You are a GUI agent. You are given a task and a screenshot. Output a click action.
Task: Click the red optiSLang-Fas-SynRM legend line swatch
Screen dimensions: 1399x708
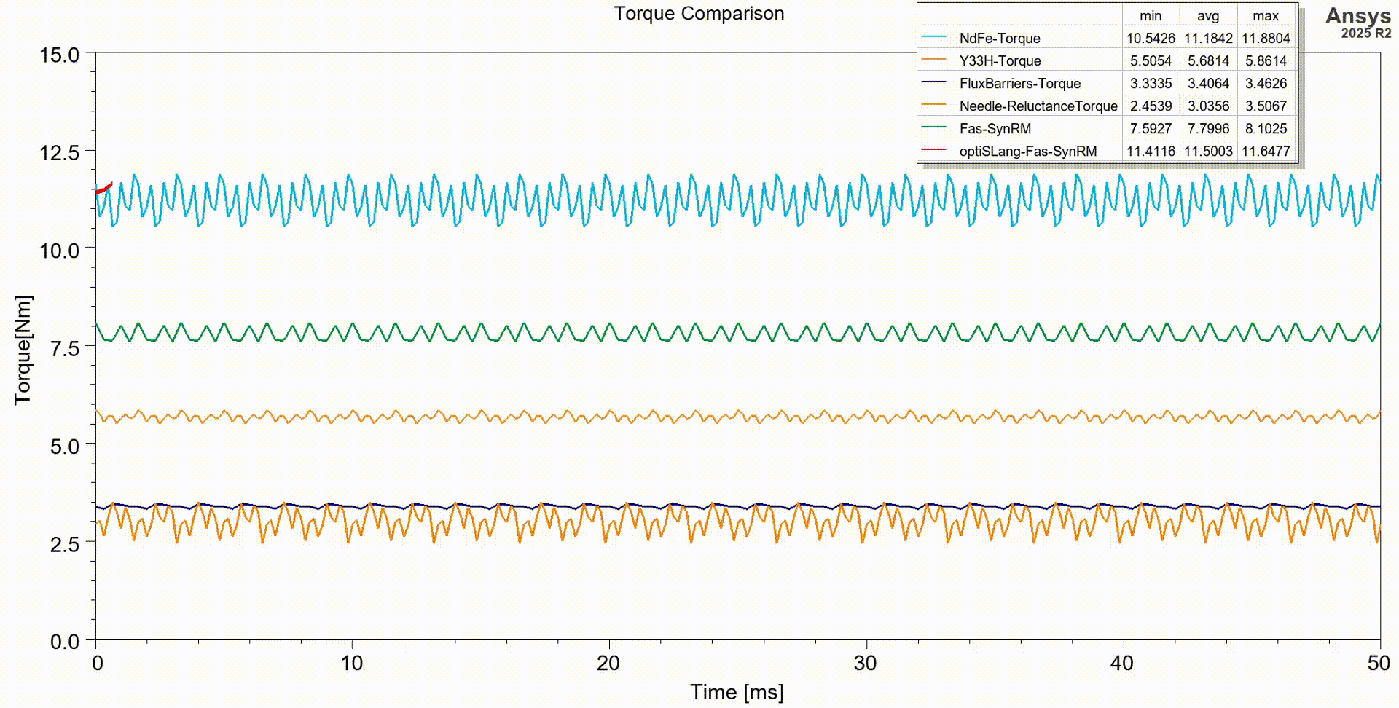933,151
